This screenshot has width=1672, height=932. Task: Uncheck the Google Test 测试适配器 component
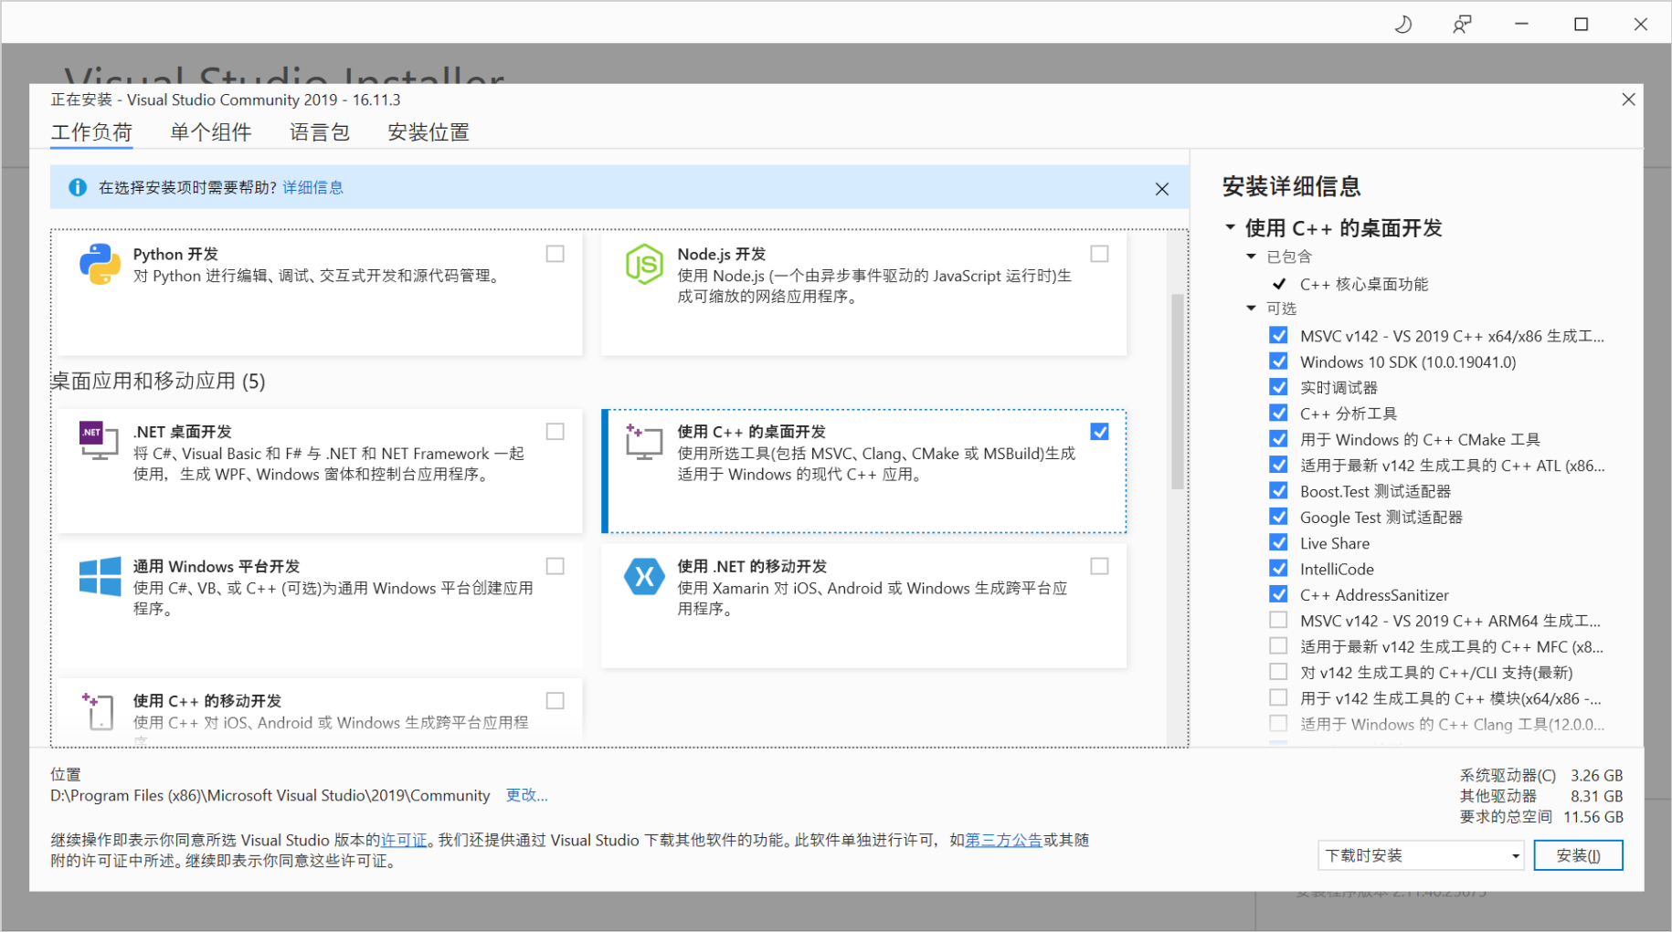coord(1278,516)
